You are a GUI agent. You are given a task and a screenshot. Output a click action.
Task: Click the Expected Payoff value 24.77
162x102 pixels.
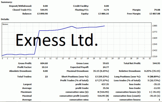pos(106,67)
